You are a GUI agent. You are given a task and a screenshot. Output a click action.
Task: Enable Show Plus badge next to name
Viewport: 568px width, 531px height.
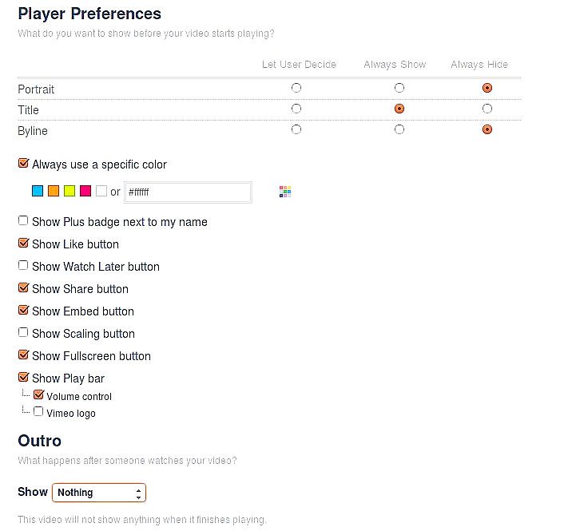coord(24,221)
